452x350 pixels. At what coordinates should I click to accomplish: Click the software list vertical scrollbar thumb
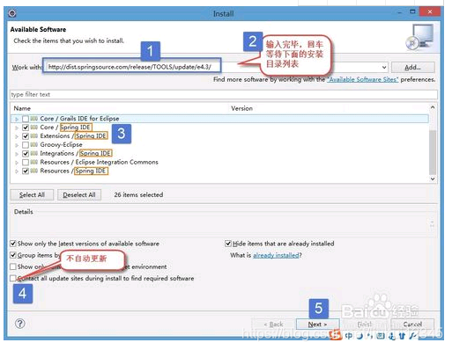(433, 152)
